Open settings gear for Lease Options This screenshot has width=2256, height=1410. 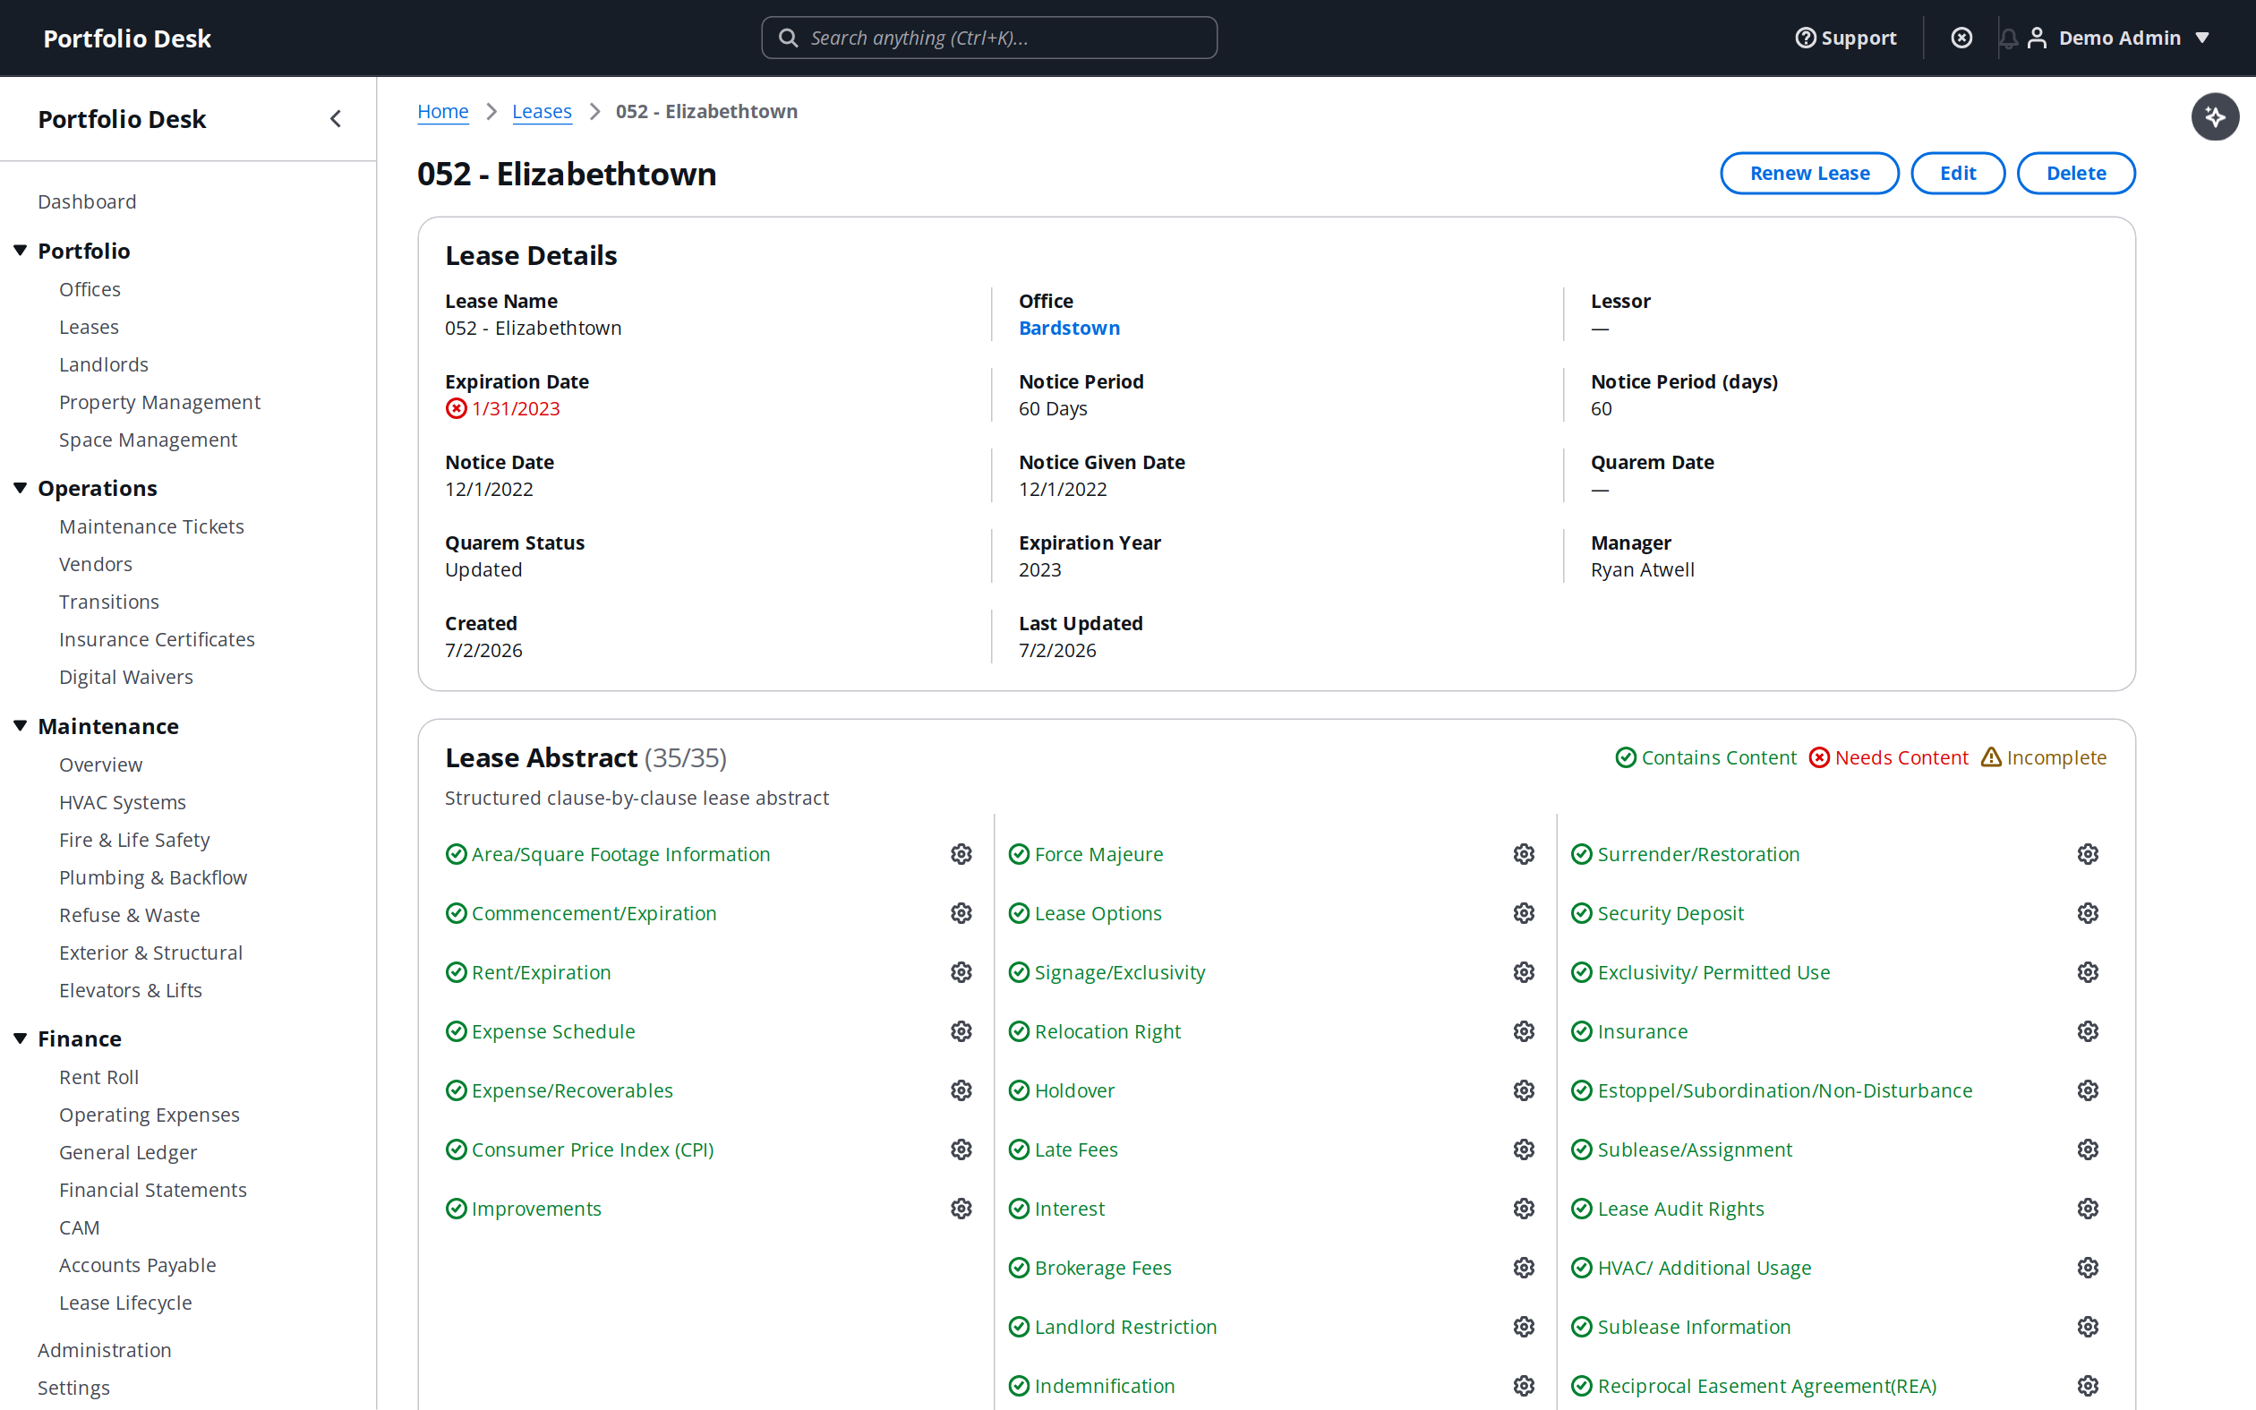point(1525,913)
